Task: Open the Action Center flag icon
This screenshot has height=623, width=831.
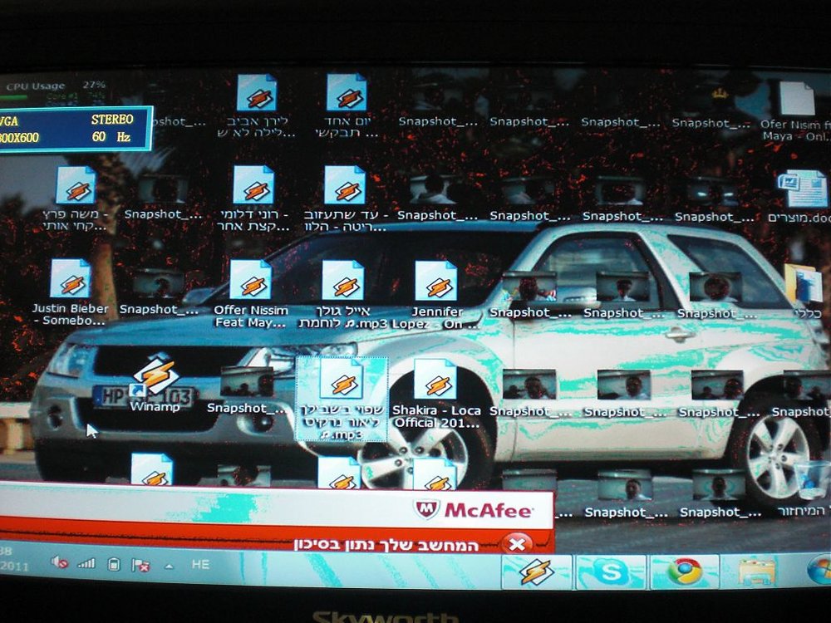Action: pyautogui.click(x=140, y=565)
